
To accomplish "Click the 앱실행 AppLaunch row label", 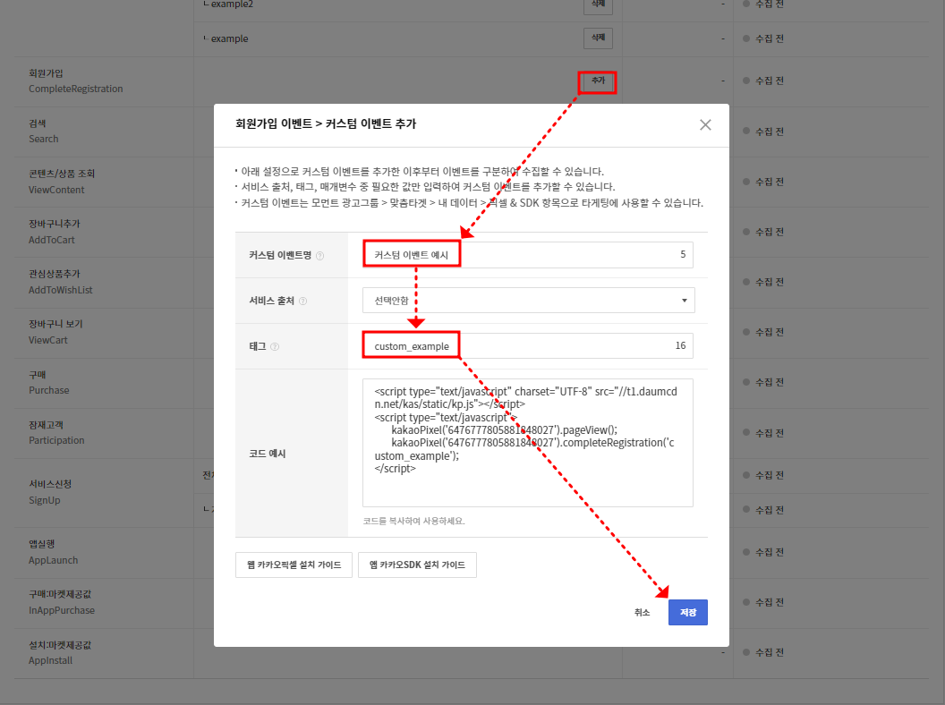I will point(53,552).
